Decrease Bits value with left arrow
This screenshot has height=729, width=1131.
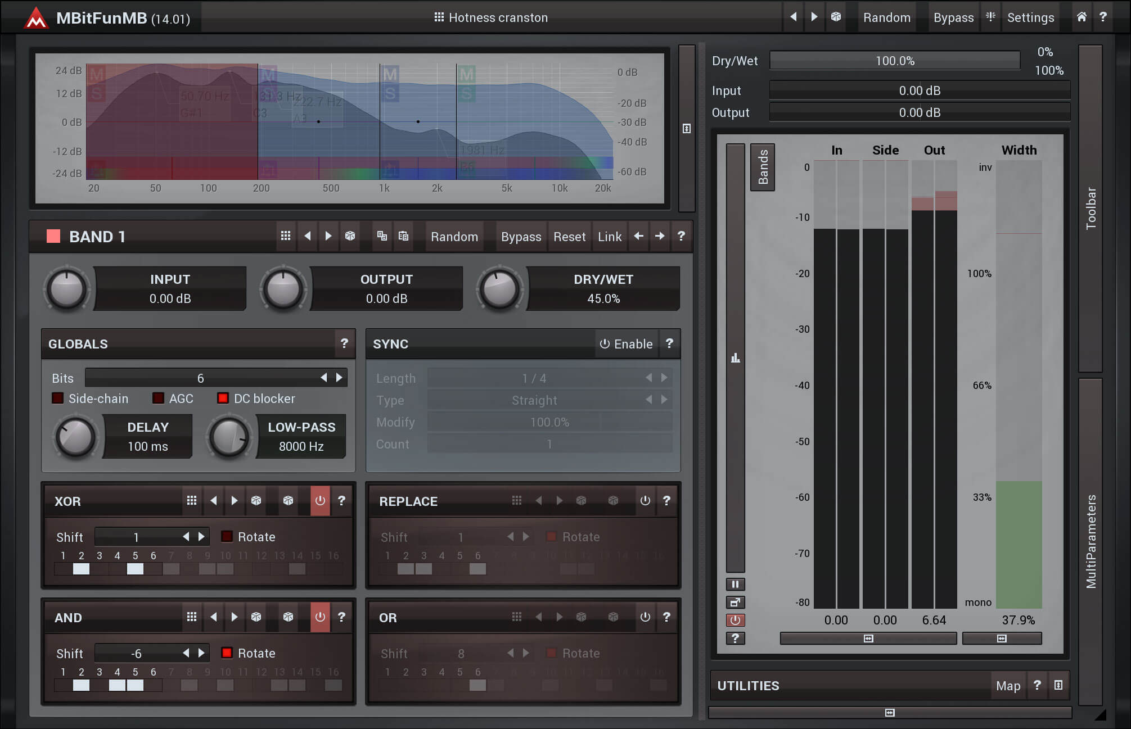324,378
